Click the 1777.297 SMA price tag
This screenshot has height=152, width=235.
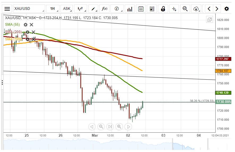tap(223, 59)
